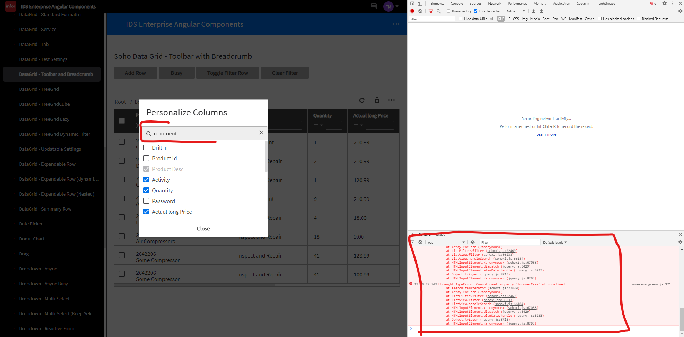Check Has blocked cookies option
The height and width of the screenshot is (337, 684).
tap(600, 19)
